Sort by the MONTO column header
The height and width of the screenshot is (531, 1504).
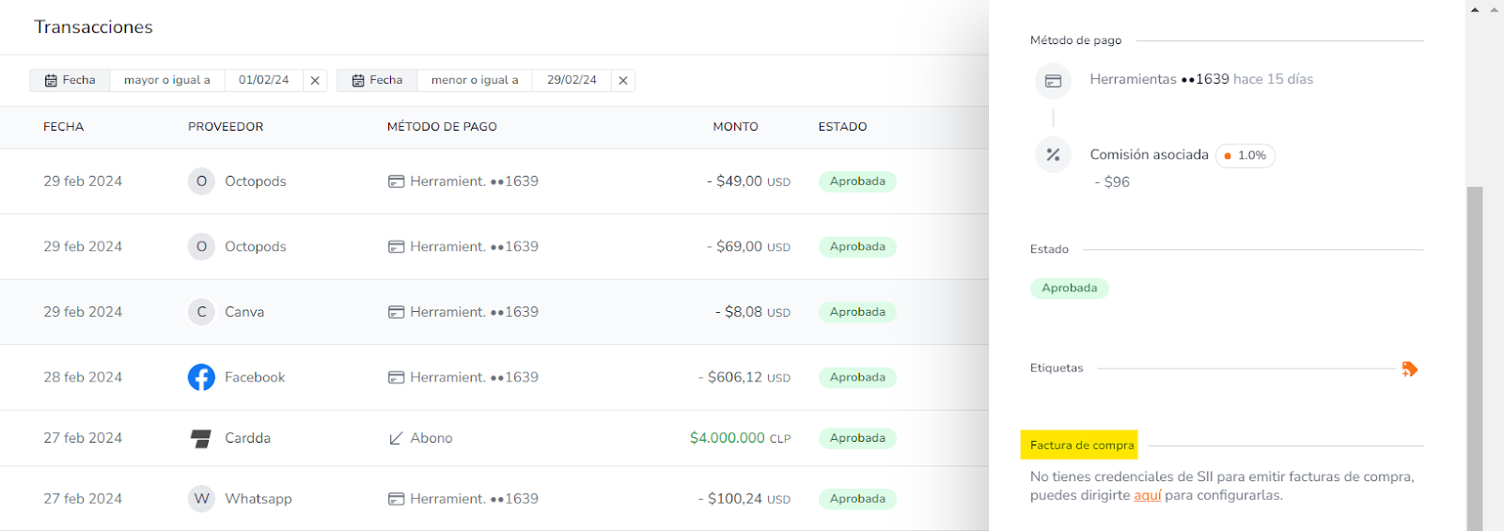coord(735,127)
